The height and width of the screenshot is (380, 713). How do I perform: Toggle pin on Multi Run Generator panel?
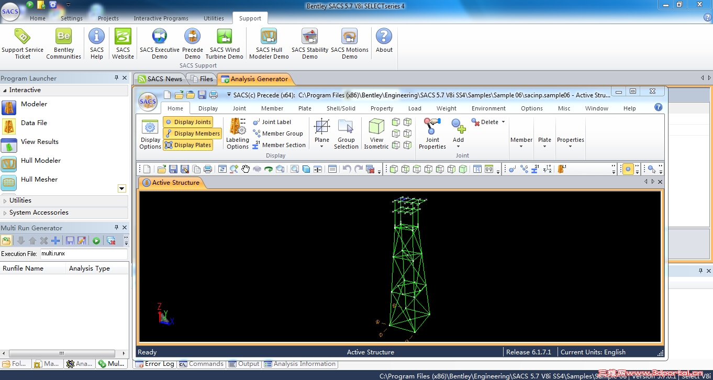tap(116, 228)
